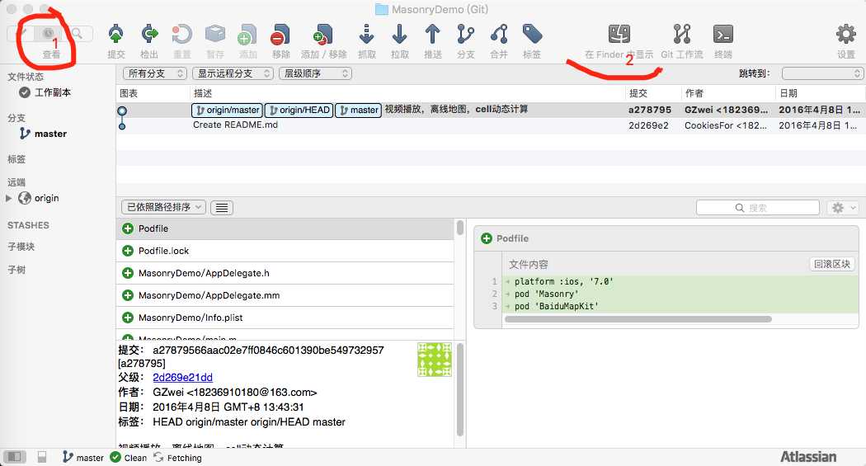
Task: Open 已依照路径排序 sort dropdown
Action: tap(163, 207)
